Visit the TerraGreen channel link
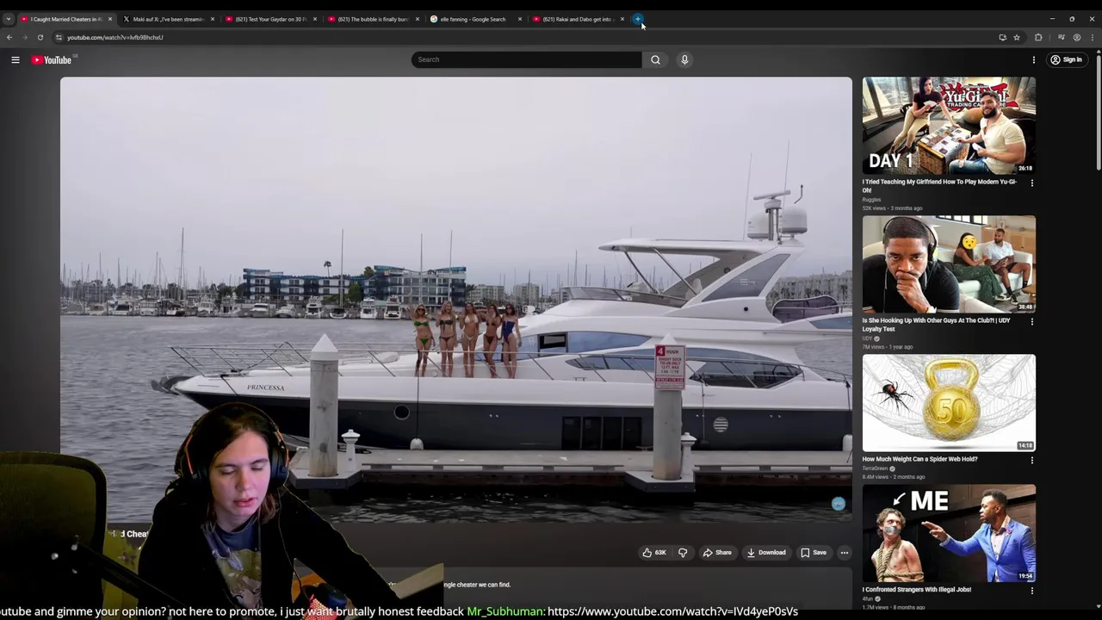This screenshot has width=1102, height=620. 876,468
